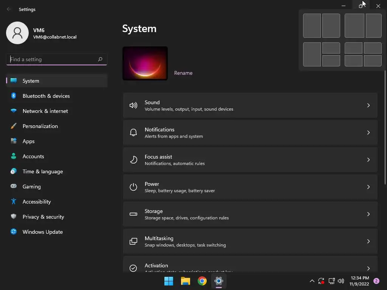Image resolution: width=387 pixels, height=290 pixels.
Task: Expand the Storage row chevron
Action: [x=368, y=214]
